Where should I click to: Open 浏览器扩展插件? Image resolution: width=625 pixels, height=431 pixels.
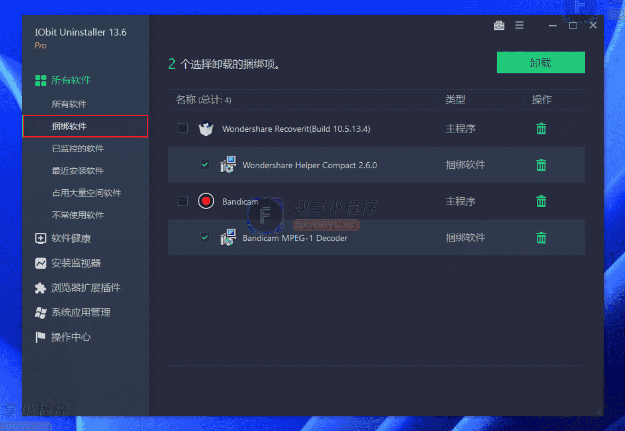click(x=86, y=288)
